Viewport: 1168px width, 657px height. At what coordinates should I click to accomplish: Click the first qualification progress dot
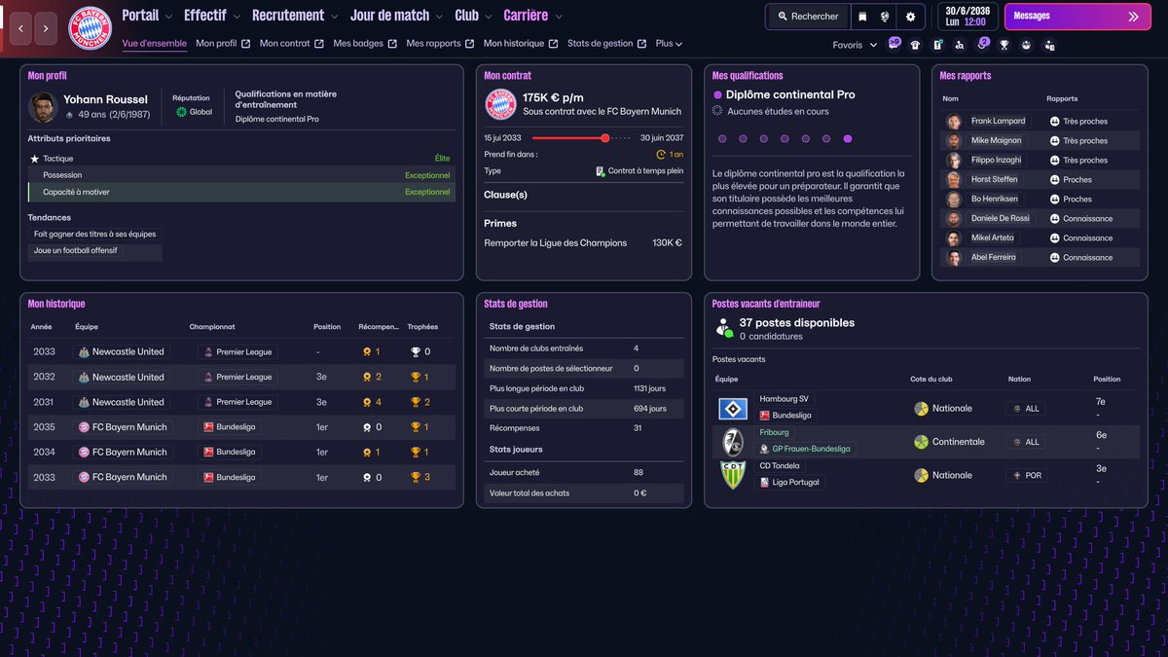point(722,139)
